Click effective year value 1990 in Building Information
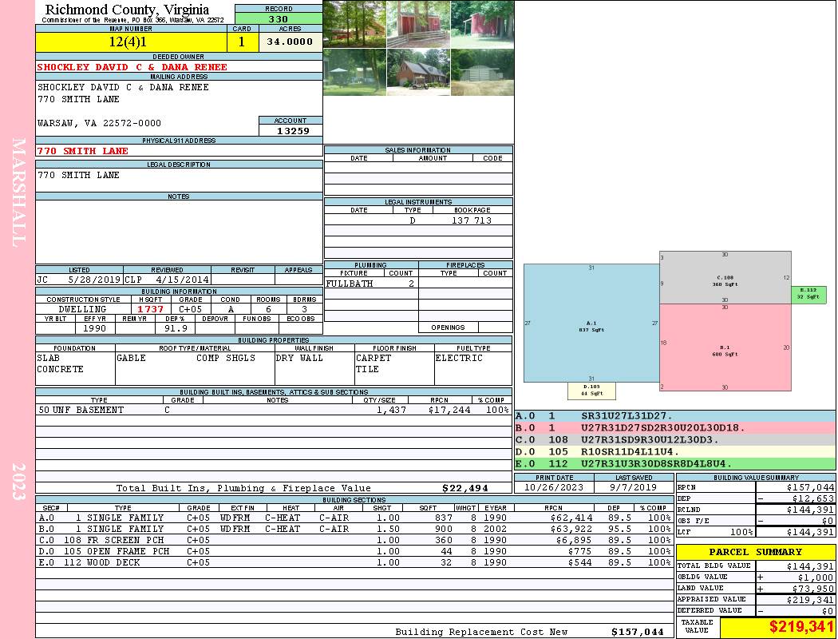Screen dimensions: 838x639 pos(94,328)
